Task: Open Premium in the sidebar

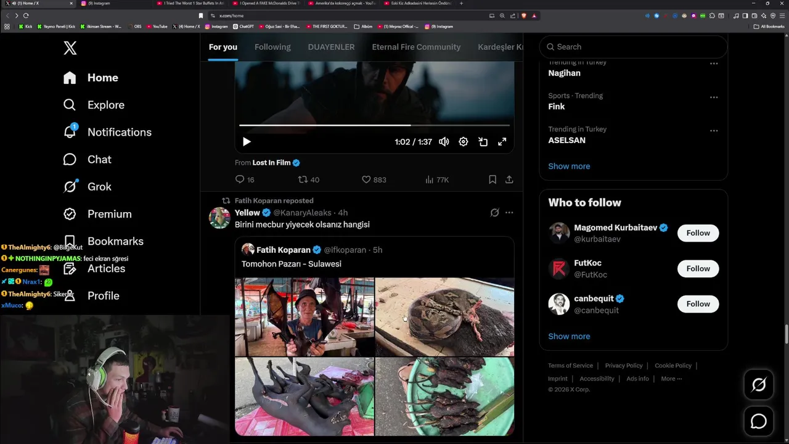Action: point(97,214)
